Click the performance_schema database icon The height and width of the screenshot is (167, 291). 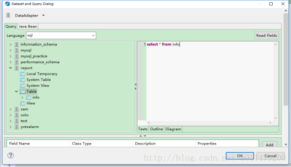pos(16,62)
